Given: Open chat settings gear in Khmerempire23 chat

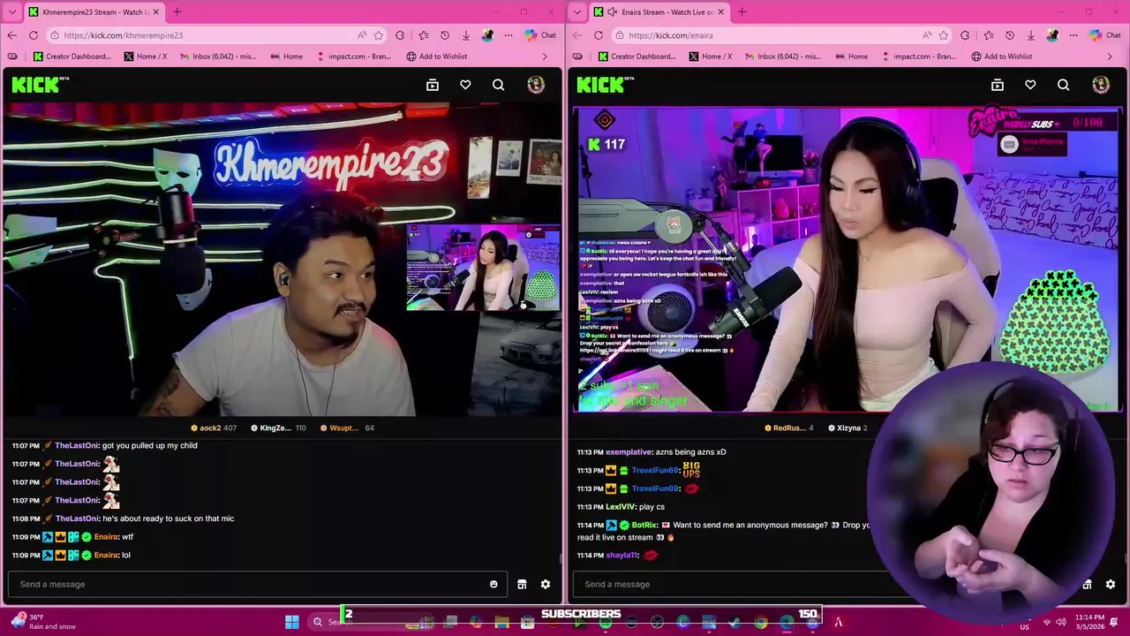Looking at the screenshot, I should (546, 584).
